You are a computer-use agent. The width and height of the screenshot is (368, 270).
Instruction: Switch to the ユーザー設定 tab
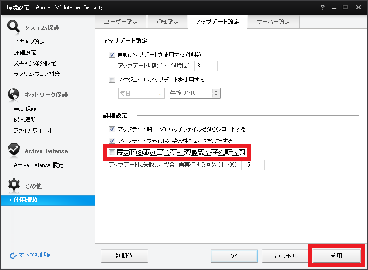tap(121, 22)
